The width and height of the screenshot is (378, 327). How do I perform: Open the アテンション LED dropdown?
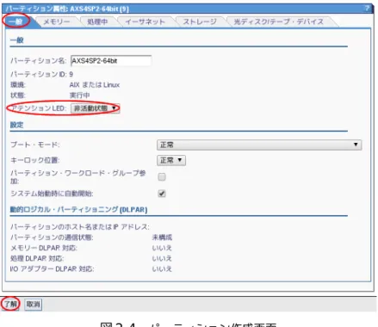click(x=95, y=108)
